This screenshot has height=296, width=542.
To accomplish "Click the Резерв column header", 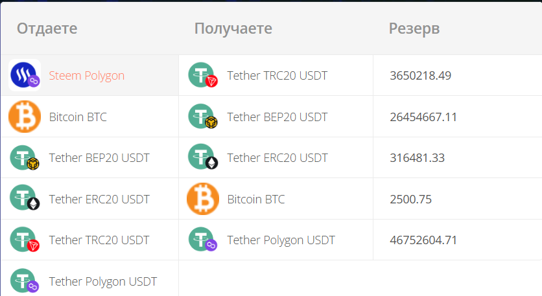I will (414, 28).
